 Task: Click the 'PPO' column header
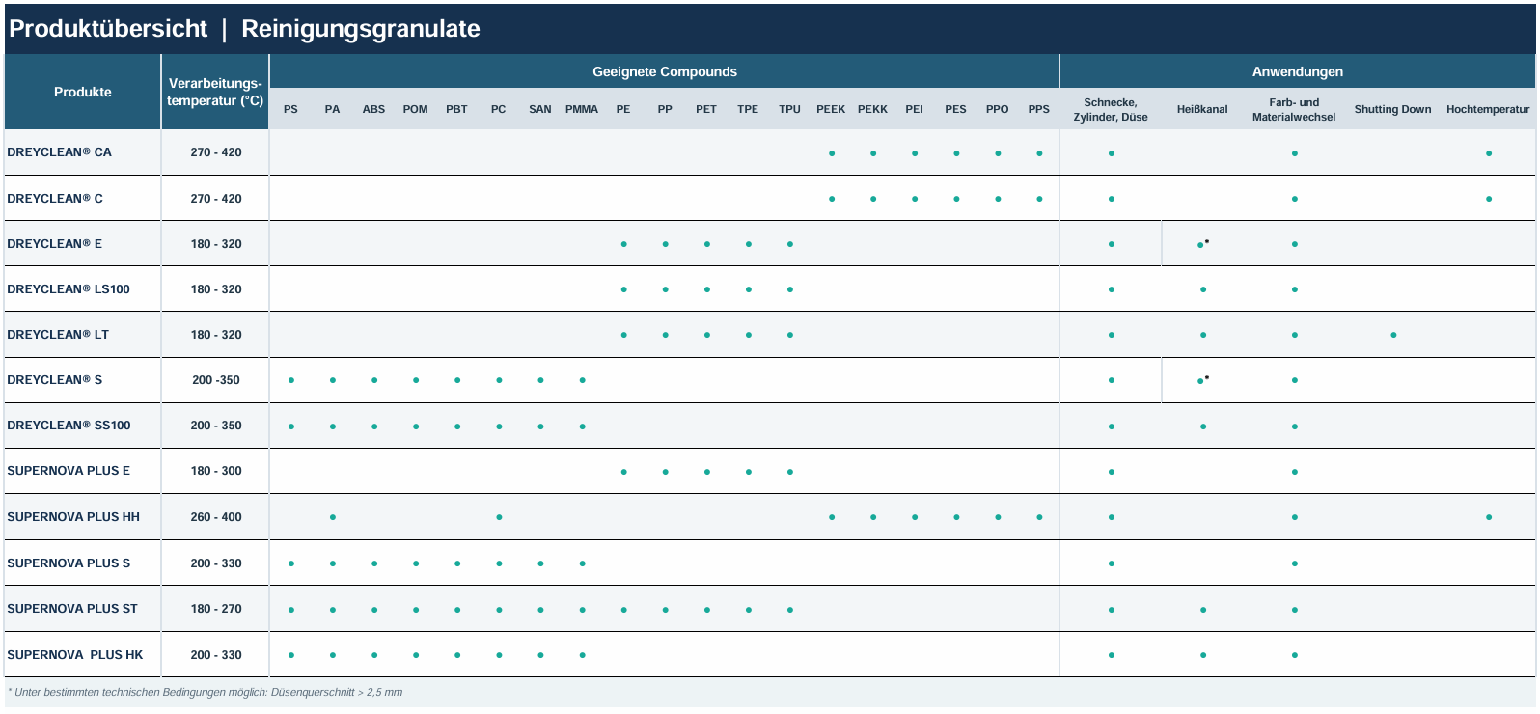click(x=997, y=109)
